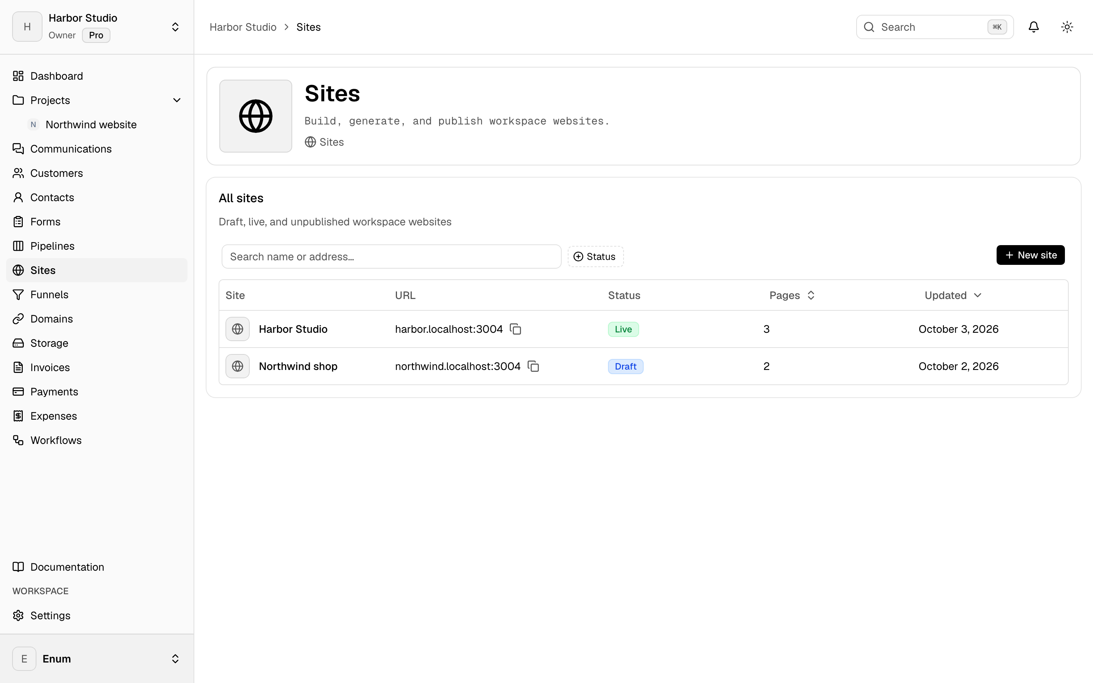Click the Sites tag under the heading
Screen dimensions: 1093x683
coord(324,142)
